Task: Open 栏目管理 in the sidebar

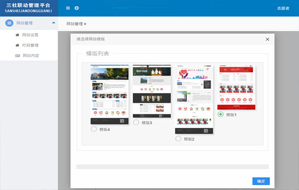Action: click(x=30, y=45)
